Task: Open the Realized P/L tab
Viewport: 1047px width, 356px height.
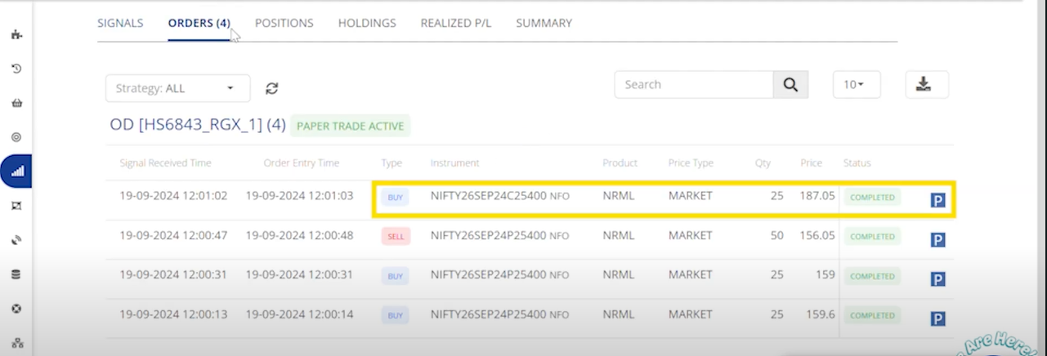Action: click(x=455, y=23)
